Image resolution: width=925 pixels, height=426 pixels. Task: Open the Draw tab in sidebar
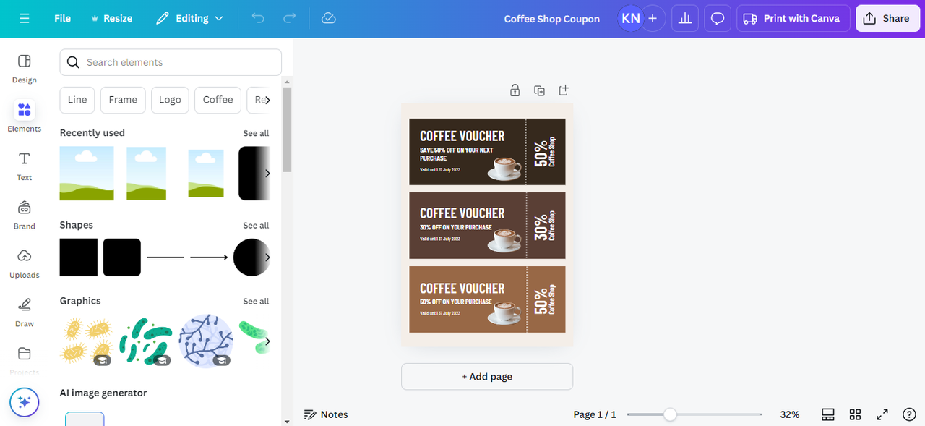pos(25,312)
